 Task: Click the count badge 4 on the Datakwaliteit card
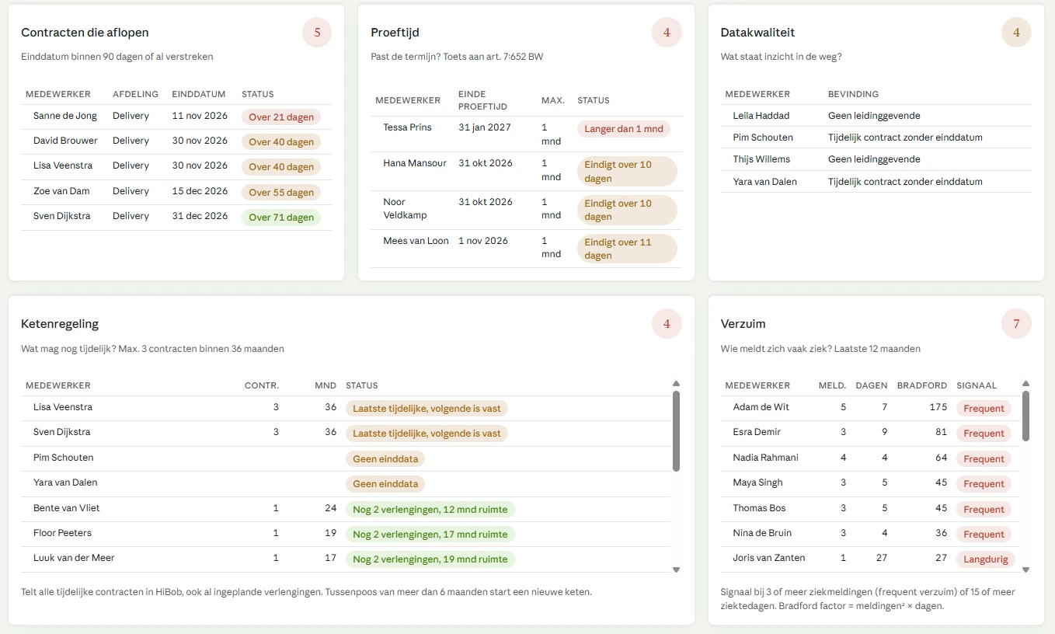[1016, 33]
